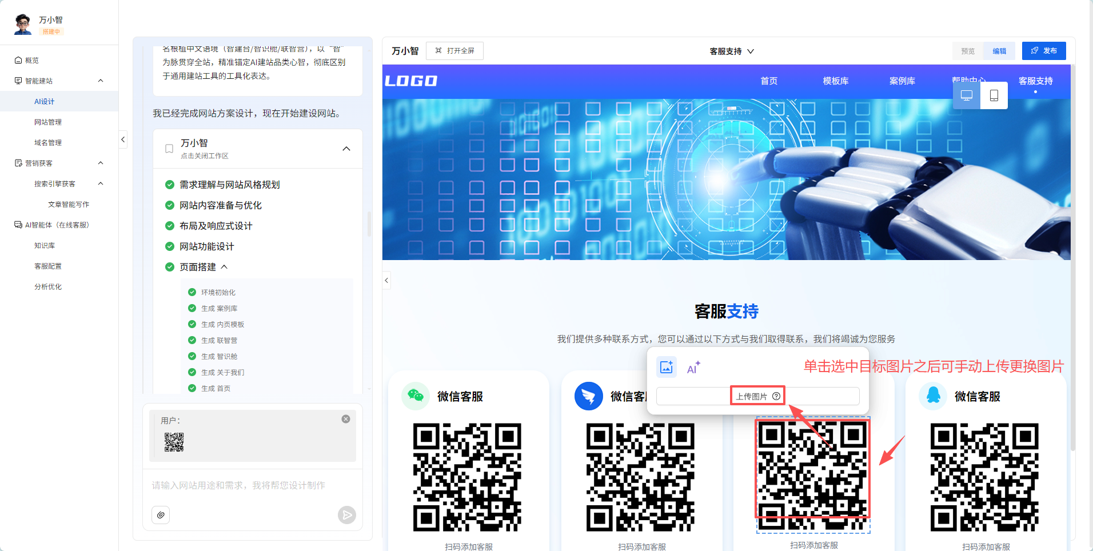Click the AI generate image icon
Screen dimensions: 1093x551
693,368
